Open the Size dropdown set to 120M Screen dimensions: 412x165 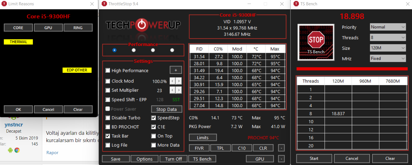click(388, 48)
